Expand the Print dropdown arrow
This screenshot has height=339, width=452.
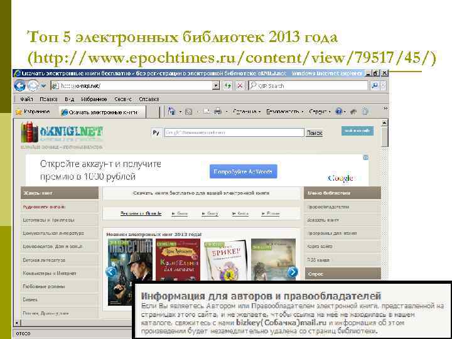[227, 112]
